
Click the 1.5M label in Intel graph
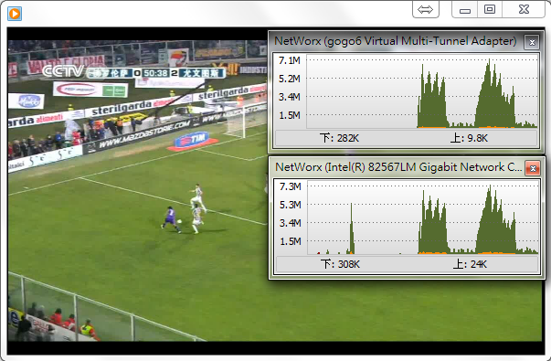[291, 241]
